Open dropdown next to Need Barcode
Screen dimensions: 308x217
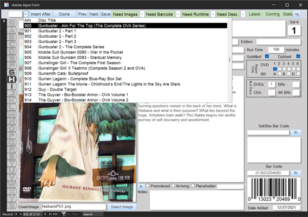(x=178, y=14)
